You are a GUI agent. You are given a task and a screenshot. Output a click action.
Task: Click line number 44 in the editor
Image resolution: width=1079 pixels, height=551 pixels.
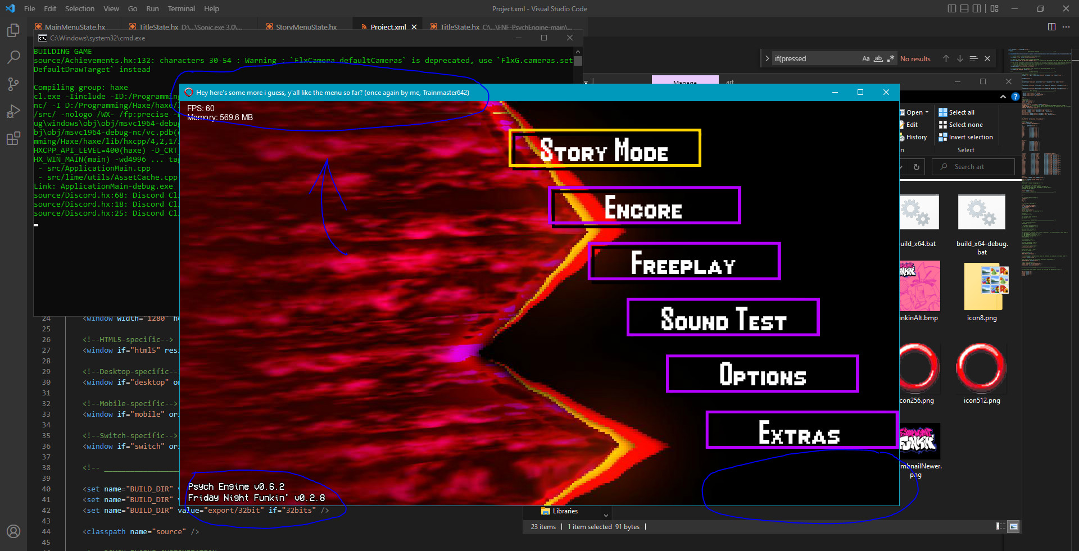click(x=46, y=531)
